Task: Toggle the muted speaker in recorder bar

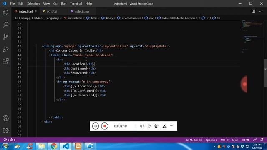Action: click(142, 126)
